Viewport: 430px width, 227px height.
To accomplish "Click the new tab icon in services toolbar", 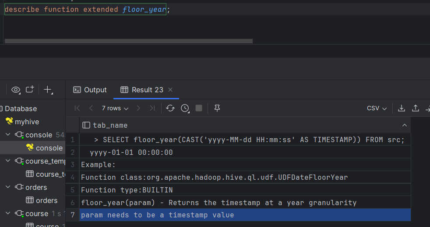I will pyautogui.click(x=30, y=90).
